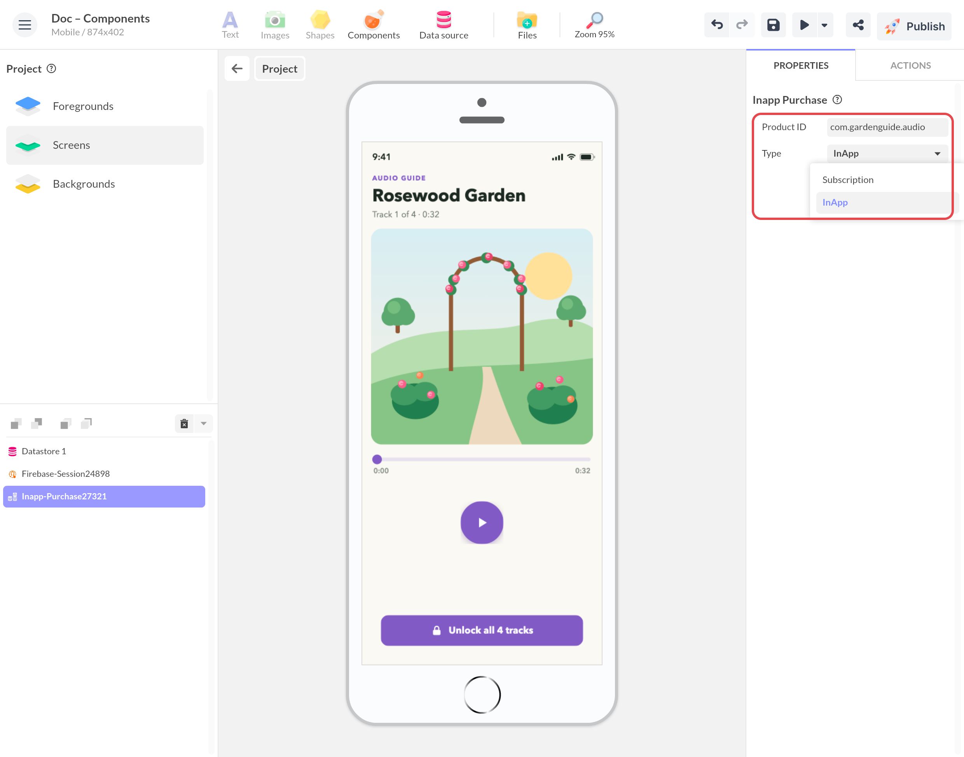Save the project
Viewport: 964px width, 757px height.
click(774, 25)
